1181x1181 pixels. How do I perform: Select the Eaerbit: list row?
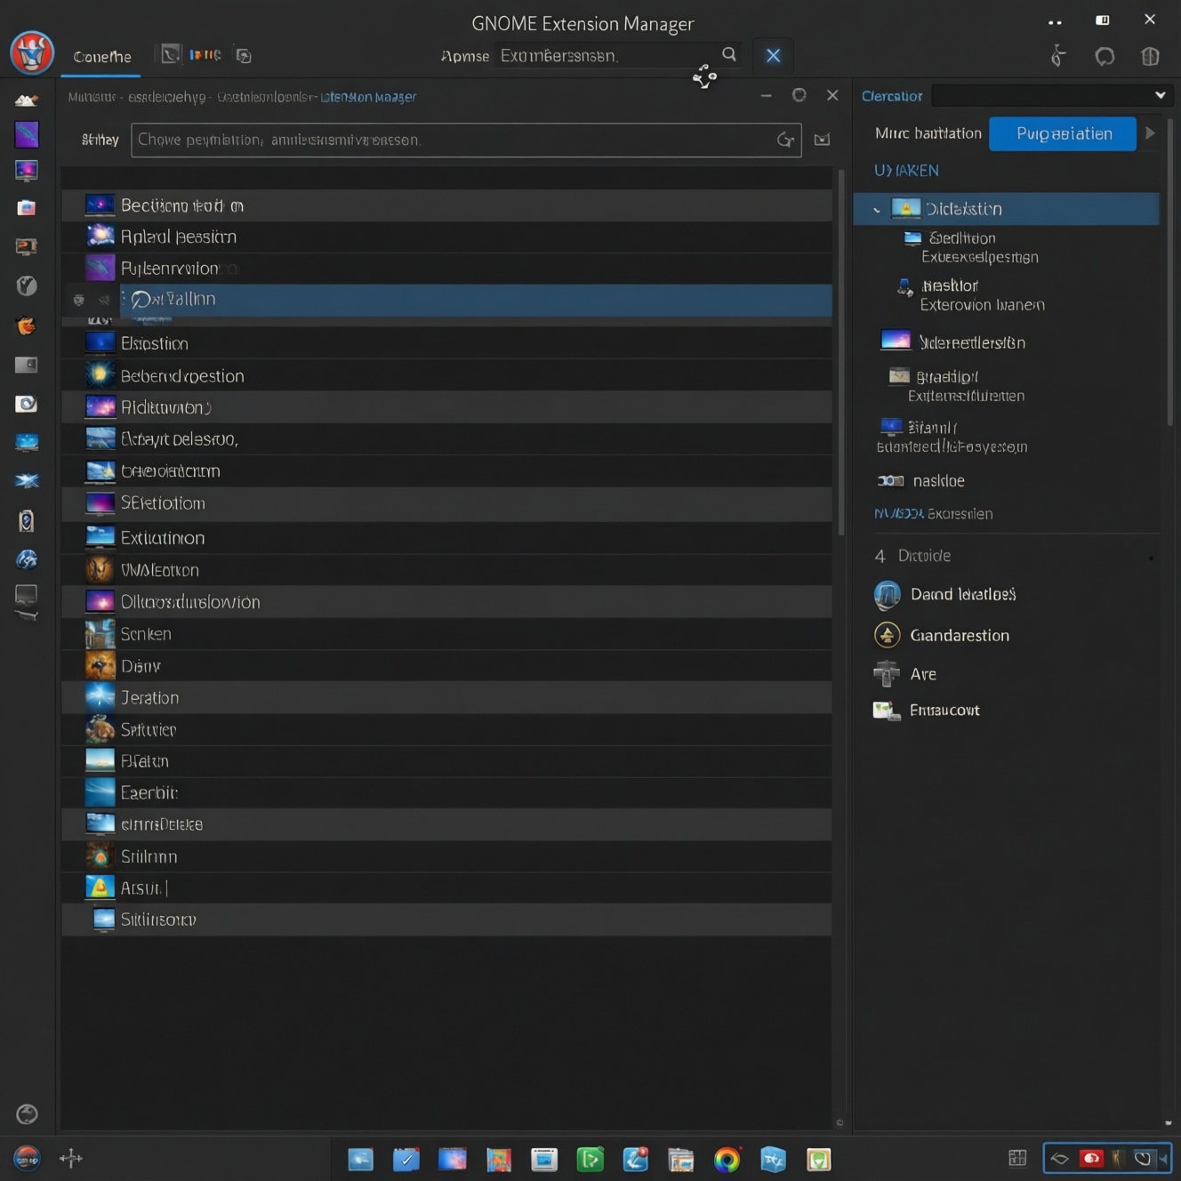[446, 791]
